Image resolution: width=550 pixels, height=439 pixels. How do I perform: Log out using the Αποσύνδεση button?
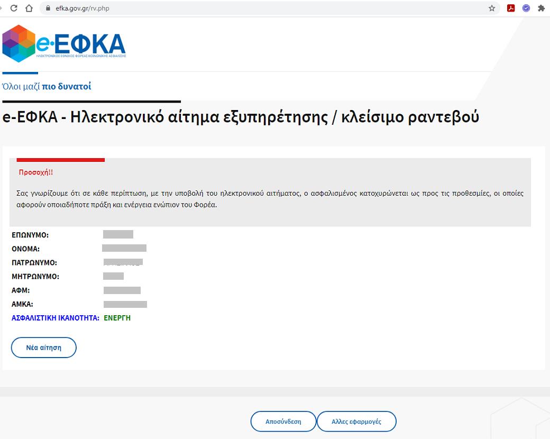pyautogui.click(x=283, y=422)
